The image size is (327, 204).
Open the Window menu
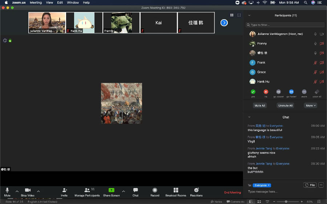[x=73, y=3]
